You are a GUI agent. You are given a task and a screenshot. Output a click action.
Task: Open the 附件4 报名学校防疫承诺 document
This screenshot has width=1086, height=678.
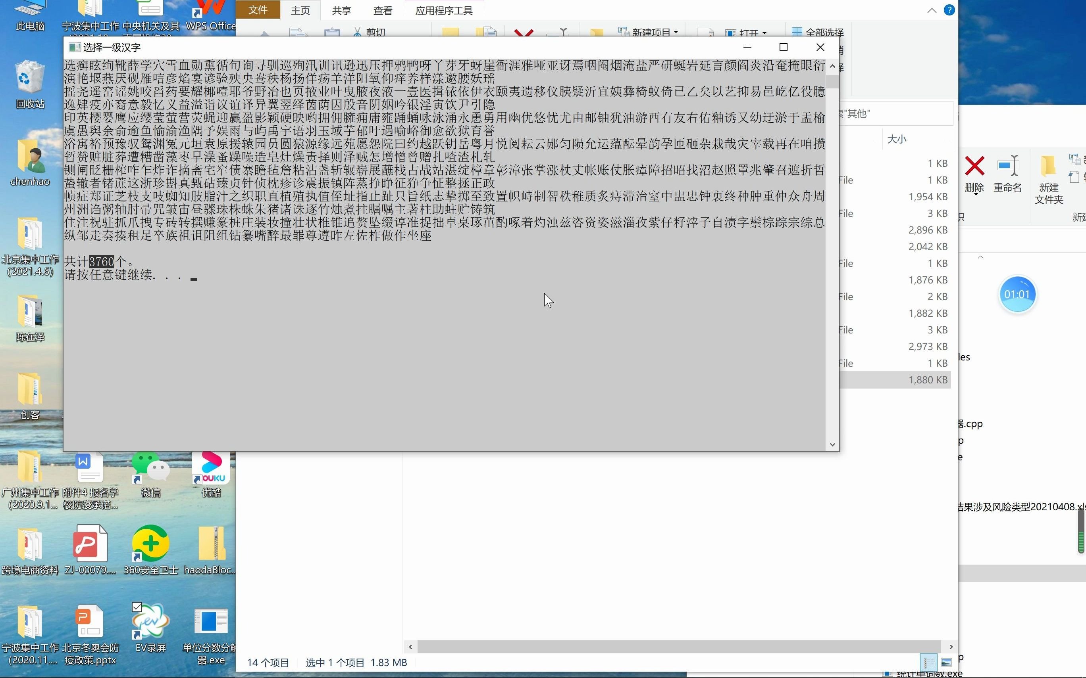click(x=90, y=480)
